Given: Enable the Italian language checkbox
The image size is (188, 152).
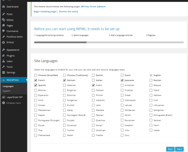Looking at the screenshot, I should (93, 80).
